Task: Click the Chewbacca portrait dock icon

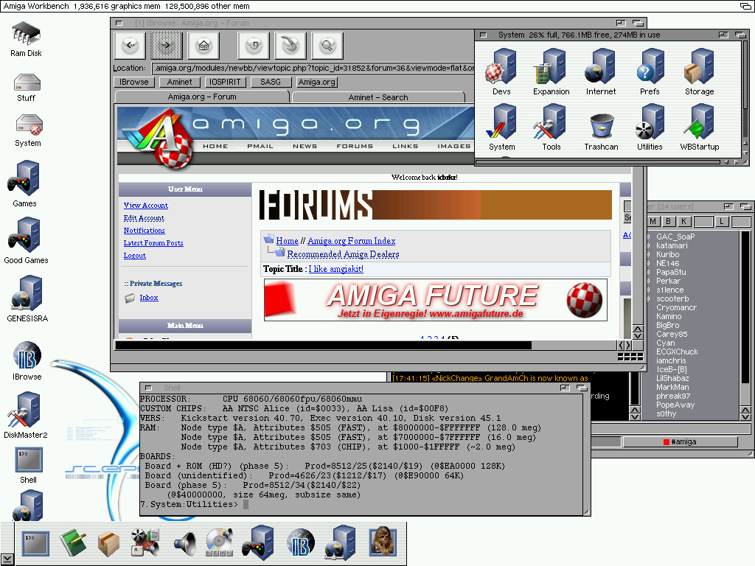Action: (383, 542)
